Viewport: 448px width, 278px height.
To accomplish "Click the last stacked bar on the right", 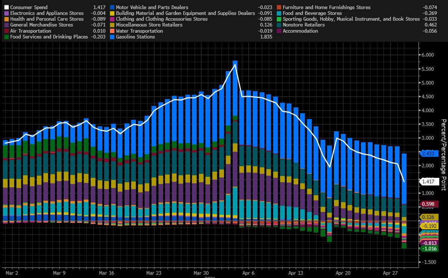I will coord(404,201).
